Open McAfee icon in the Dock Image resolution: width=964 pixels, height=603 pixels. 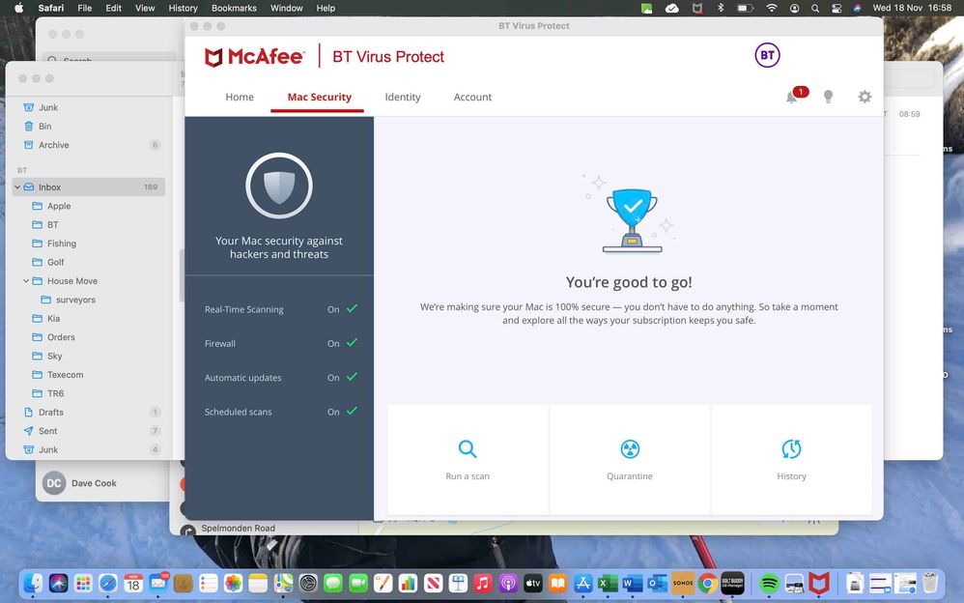tap(819, 583)
